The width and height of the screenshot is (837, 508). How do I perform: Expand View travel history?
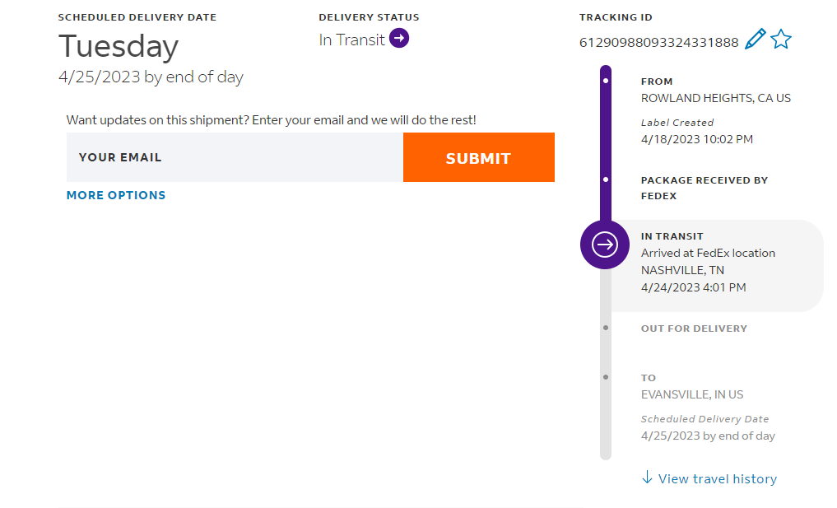[717, 478]
